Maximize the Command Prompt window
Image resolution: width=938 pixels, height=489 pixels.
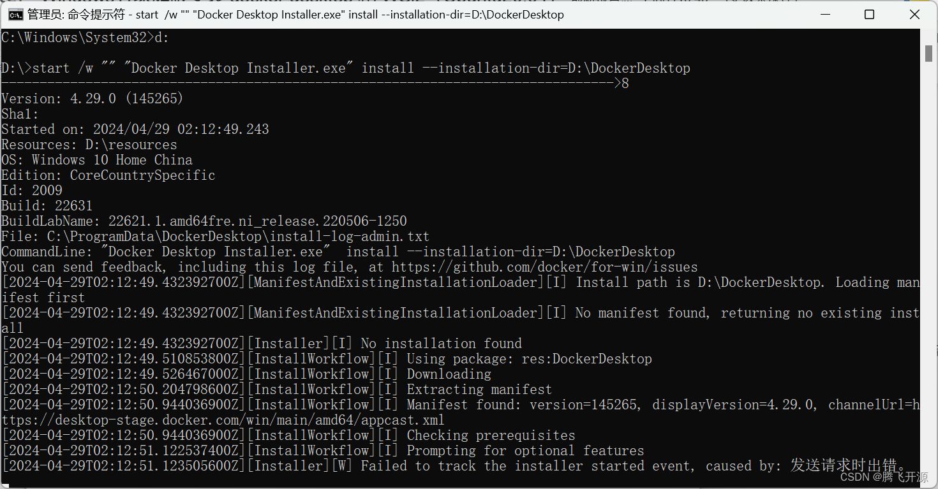click(869, 14)
